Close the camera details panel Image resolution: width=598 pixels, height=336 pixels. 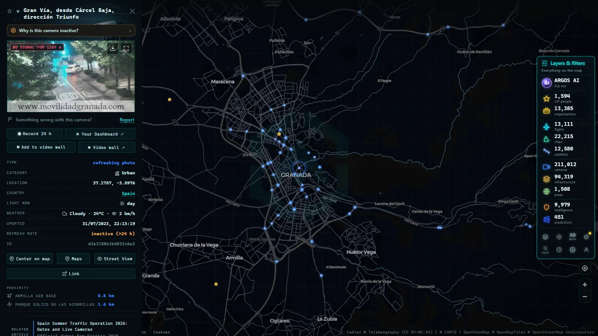click(x=132, y=11)
